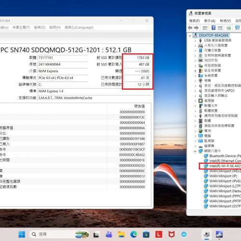Click the monitor scan-hardware toolbar icon
The width and height of the screenshot is (241, 241).
tap(237, 28)
